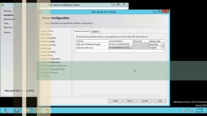This screenshot has height=116, width=207.
Task: Click the Server Configuration step in sidebar
Action: [x=50, y=62]
